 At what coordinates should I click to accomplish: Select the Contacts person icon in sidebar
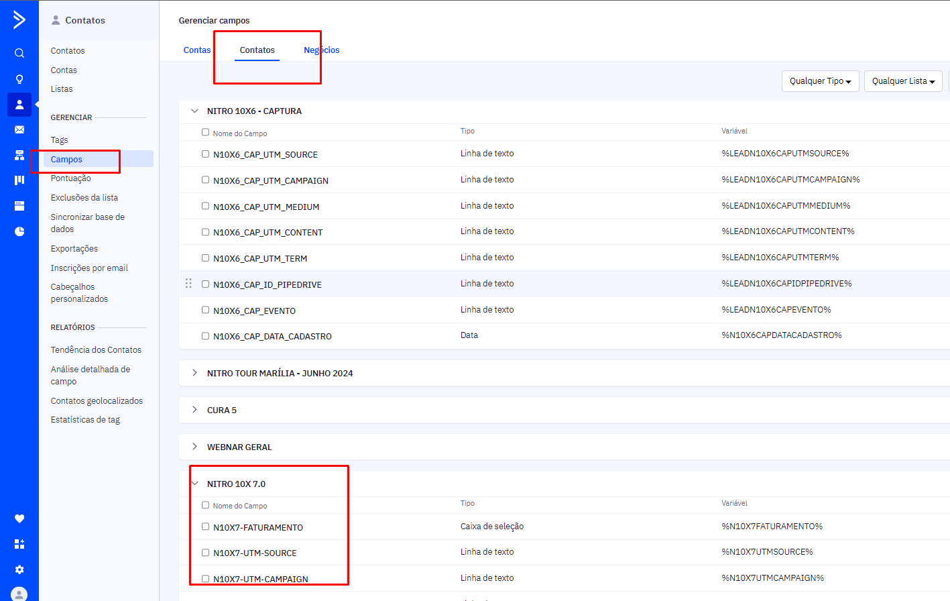click(19, 105)
